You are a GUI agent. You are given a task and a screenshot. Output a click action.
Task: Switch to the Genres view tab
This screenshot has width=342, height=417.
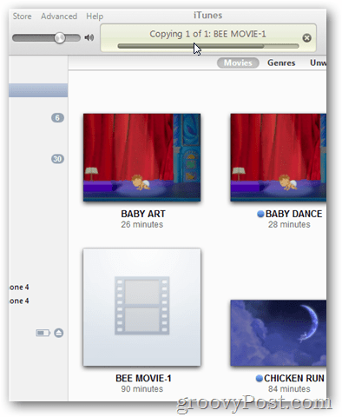[281, 63]
